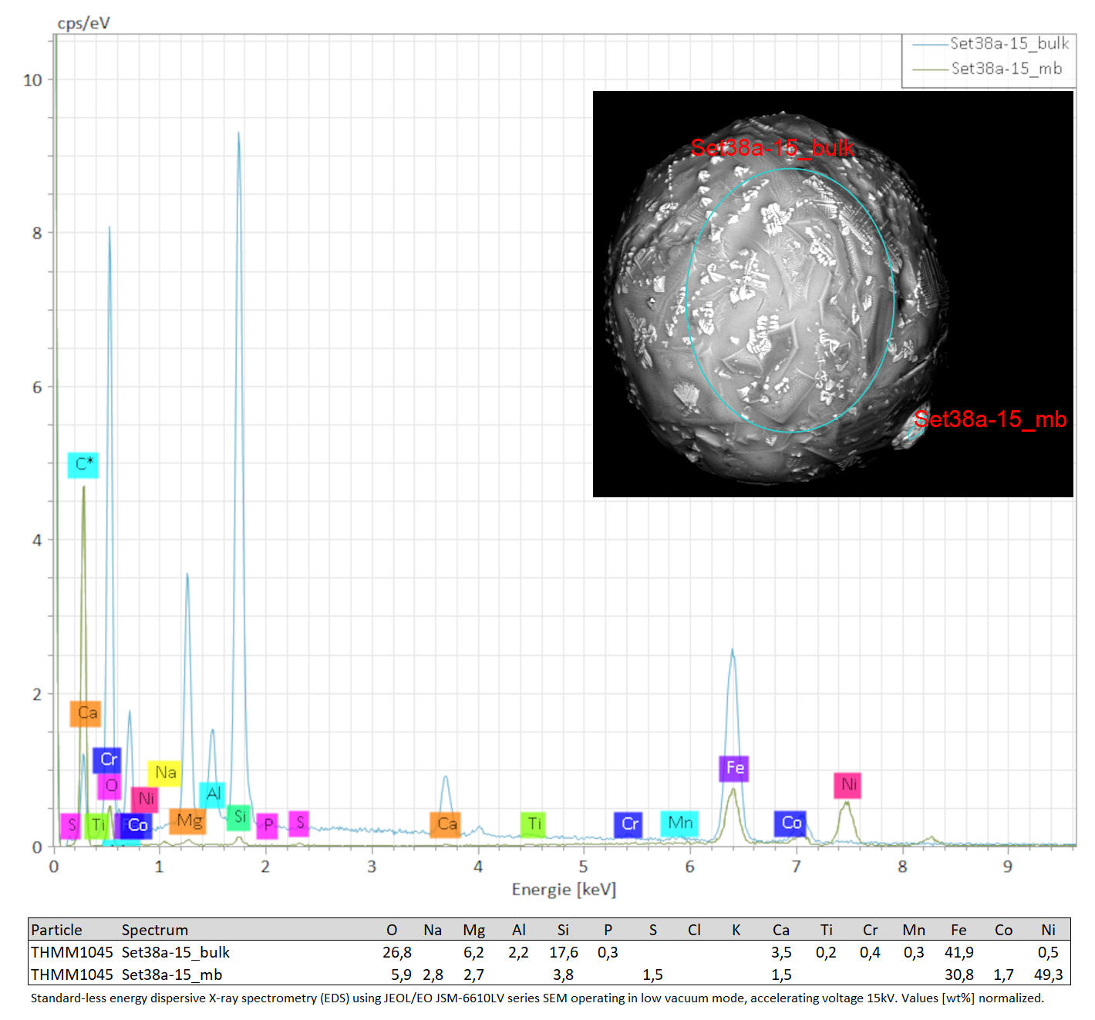Click the nickel value '0,5' in the bulk row
The image size is (1095, 1020).
[x=1049, y=953]
